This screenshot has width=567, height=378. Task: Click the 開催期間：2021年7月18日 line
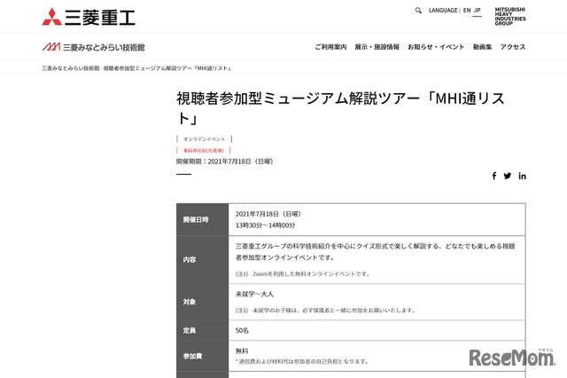(x=224, y=161)
